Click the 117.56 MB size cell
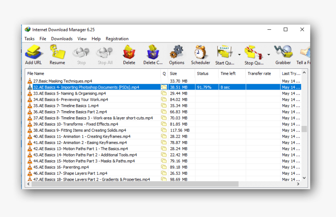Image resolution: width=336 pixels, height=217 pixels. pos(180,130)
